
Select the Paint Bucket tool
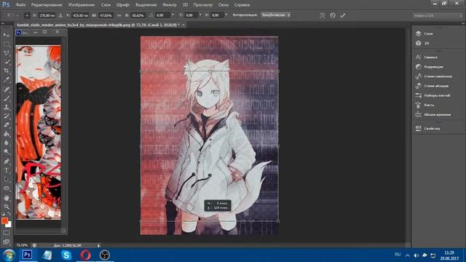pos(7,134)
